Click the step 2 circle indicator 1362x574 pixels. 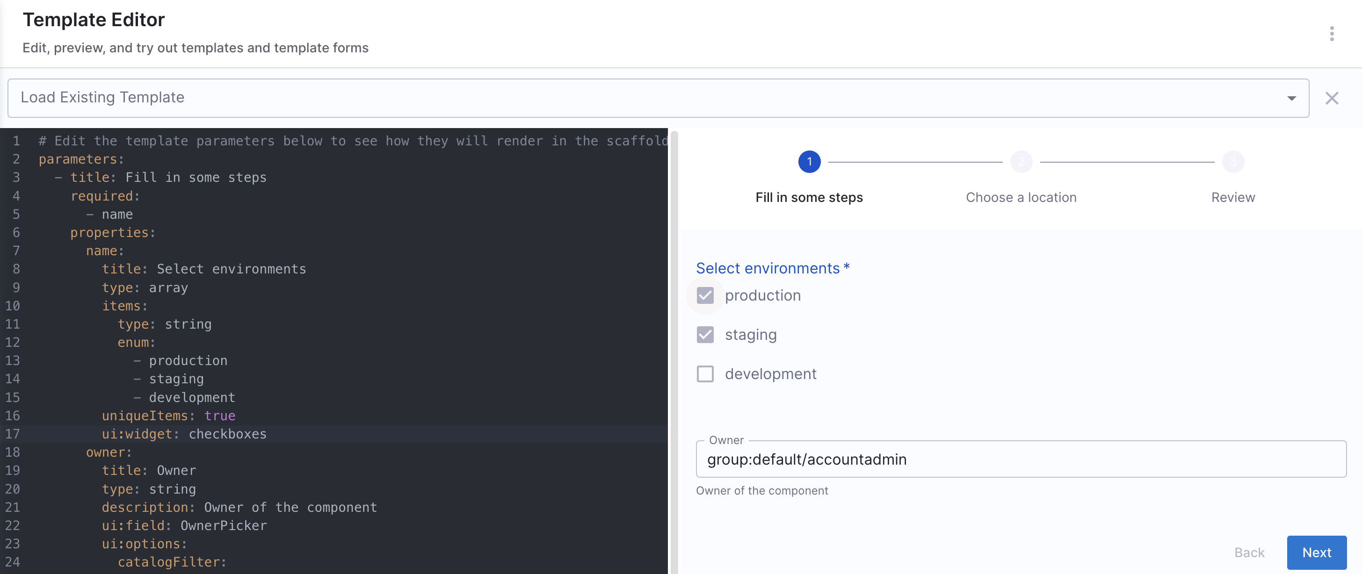1021,162
